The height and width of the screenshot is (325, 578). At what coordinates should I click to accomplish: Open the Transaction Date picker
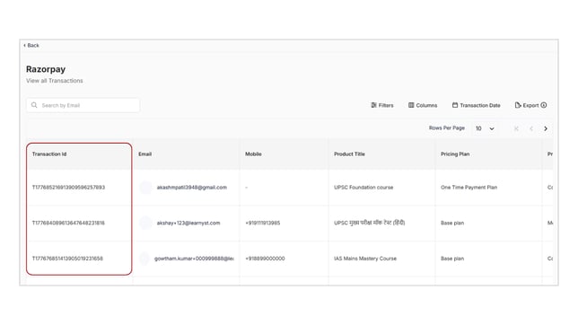[477, 105]
